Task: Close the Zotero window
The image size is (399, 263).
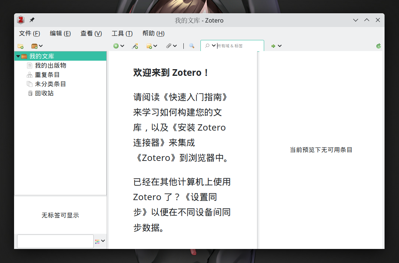Action: click(378, 20)
